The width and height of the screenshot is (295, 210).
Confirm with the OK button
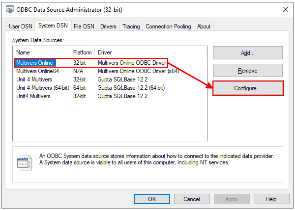point(152,199)
